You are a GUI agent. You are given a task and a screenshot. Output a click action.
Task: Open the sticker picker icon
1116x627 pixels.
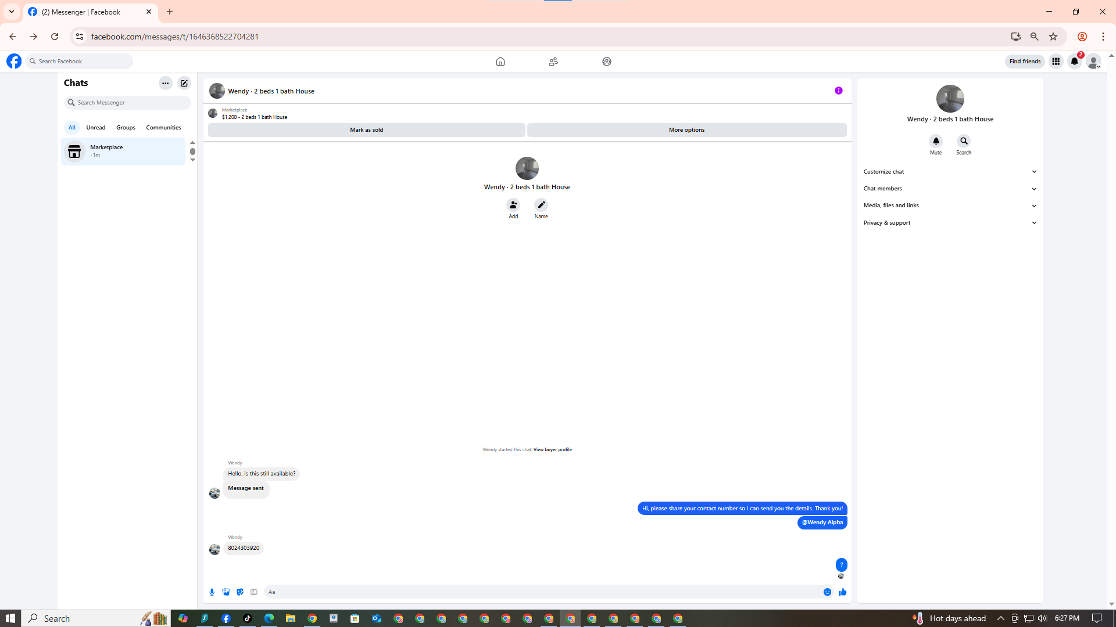pyautogui.click(x=240, y=592)
